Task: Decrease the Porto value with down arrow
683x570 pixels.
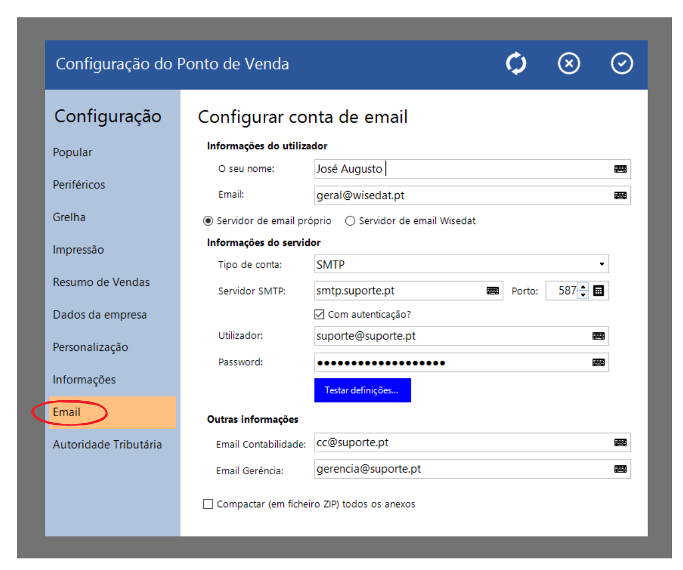Action: click(x=583, y=295)
